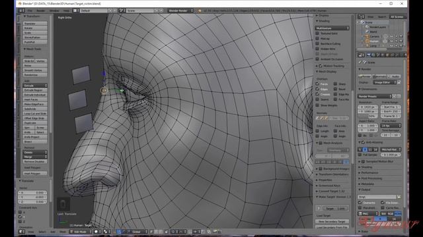Open the Render Presets dropdown
The image size is (423, 237).
[375, 96]
